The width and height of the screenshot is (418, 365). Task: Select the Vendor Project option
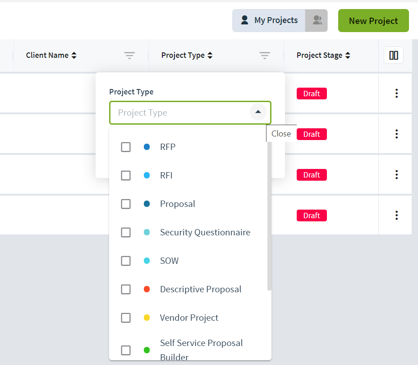[189, 318]
